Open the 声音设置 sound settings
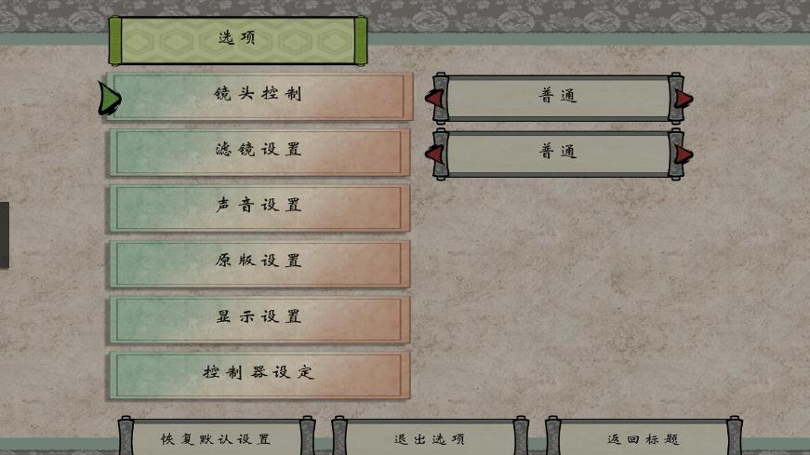Screen dimensions: 810x455 click(259, 207)
